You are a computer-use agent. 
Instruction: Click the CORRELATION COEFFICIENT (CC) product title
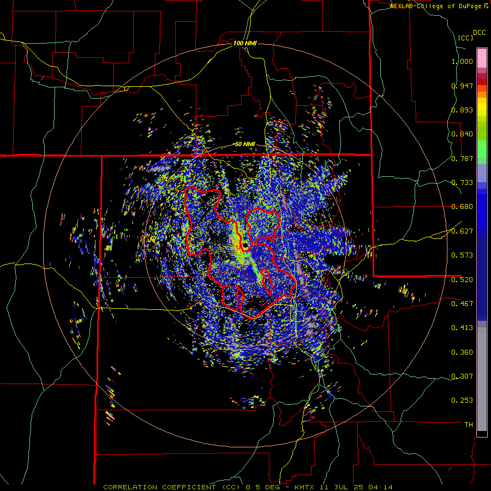pyautogui.click(x=172, y=487)
